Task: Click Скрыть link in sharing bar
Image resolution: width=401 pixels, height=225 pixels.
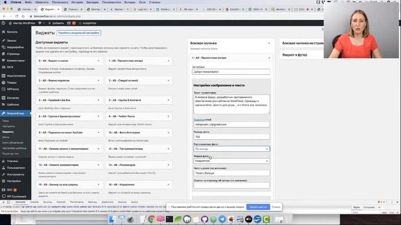Action: tap(276, 207)
